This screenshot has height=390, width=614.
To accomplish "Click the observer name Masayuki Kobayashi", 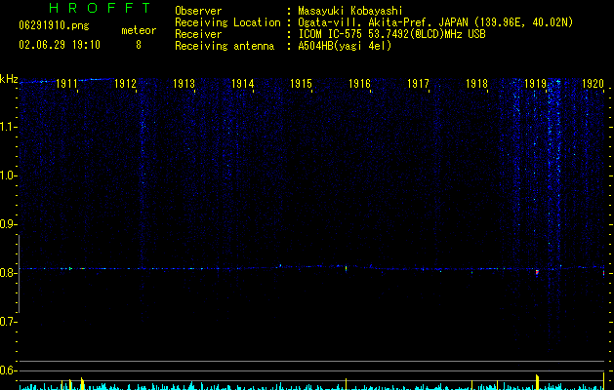I will click(x=350, y=11).
